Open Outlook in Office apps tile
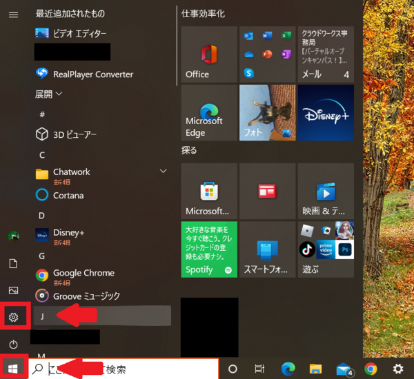 point(248,36)
